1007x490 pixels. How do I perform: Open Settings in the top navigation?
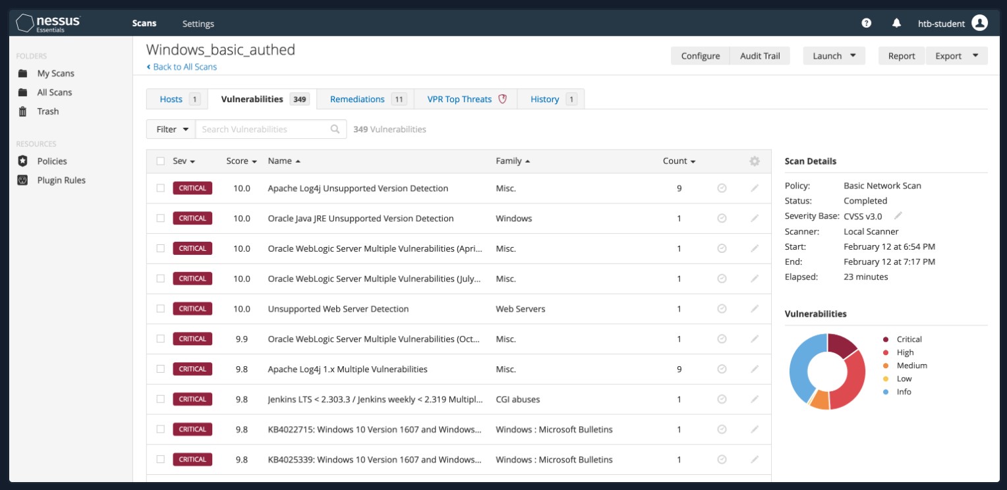click(x=198, y=24)
